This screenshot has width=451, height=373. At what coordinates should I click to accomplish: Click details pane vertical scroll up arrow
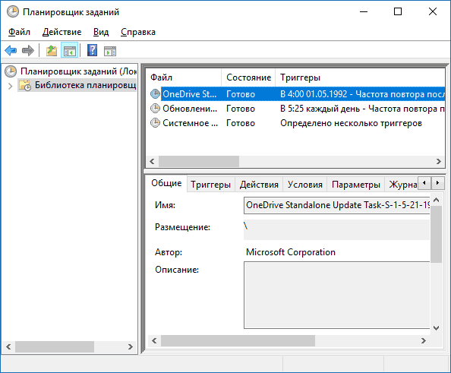click(x=436, y=200)
